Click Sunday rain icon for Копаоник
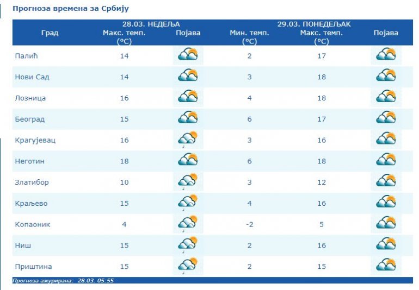Viewport: 419px width, 290px height. [188, 224]
